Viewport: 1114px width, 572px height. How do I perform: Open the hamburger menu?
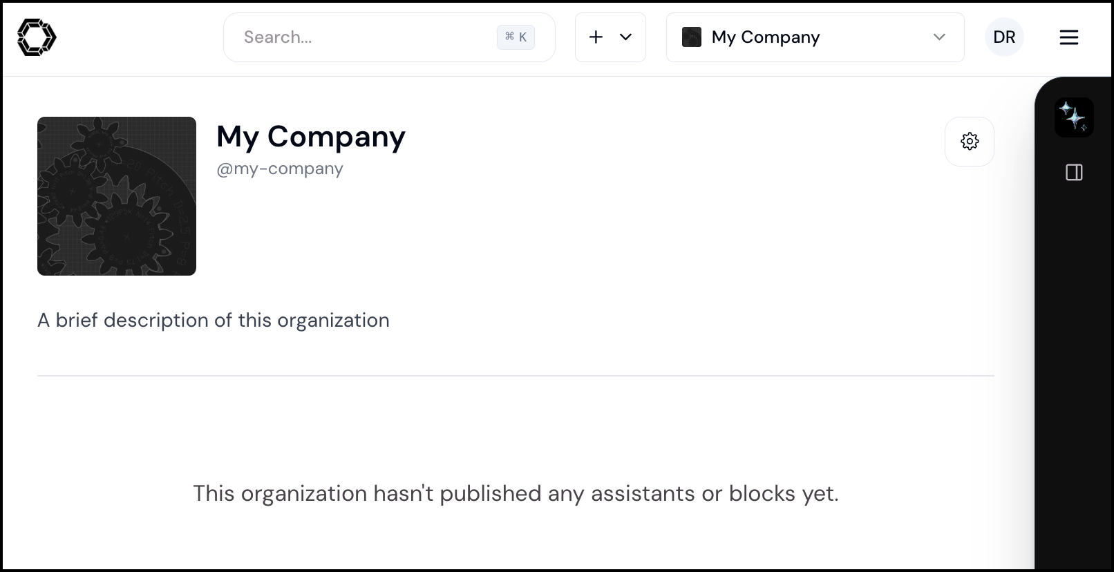(1068, 37)
